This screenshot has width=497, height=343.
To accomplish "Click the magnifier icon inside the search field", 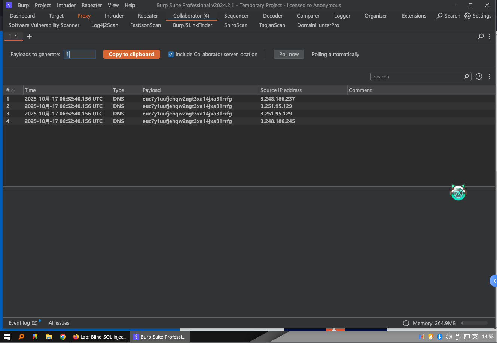I will pos(466,77).
